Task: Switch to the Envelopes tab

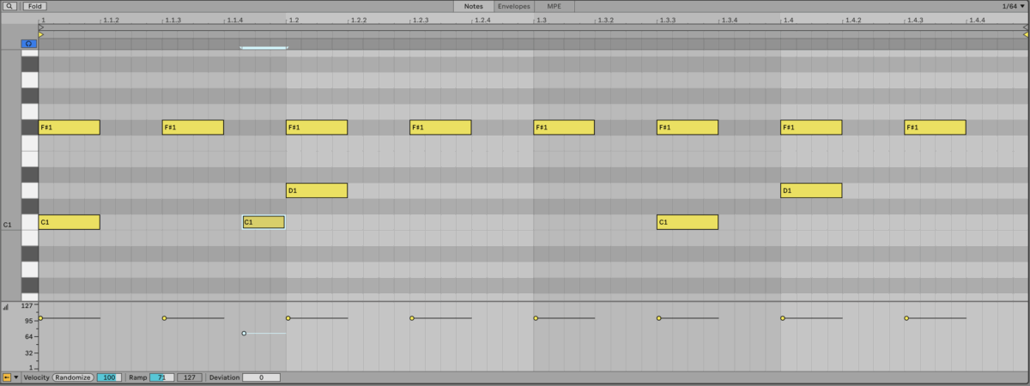Action: coord(513,6)
